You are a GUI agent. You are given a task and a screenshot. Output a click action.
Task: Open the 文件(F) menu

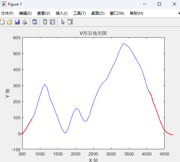point(7,13)
